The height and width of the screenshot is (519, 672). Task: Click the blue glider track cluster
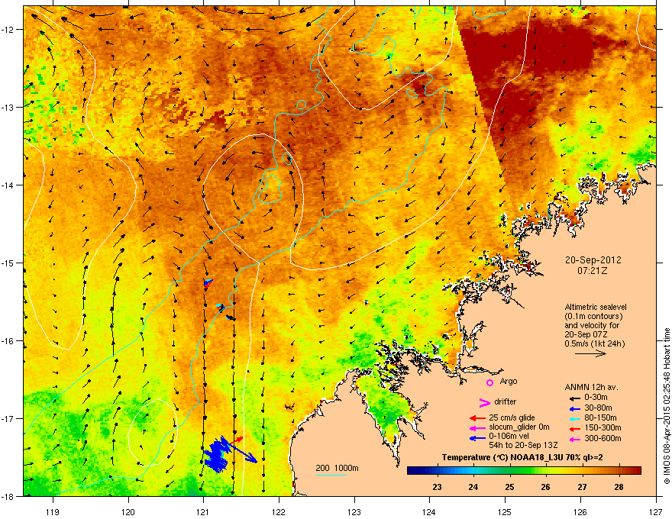(217, 457)
